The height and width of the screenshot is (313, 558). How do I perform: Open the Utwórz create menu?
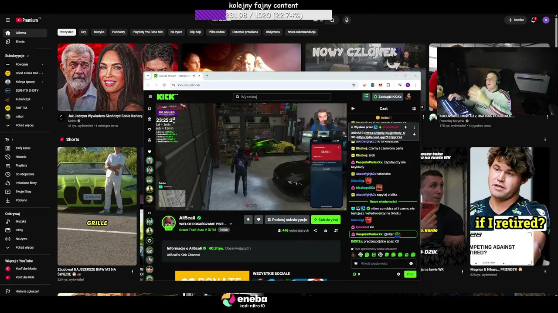point(516,20)
